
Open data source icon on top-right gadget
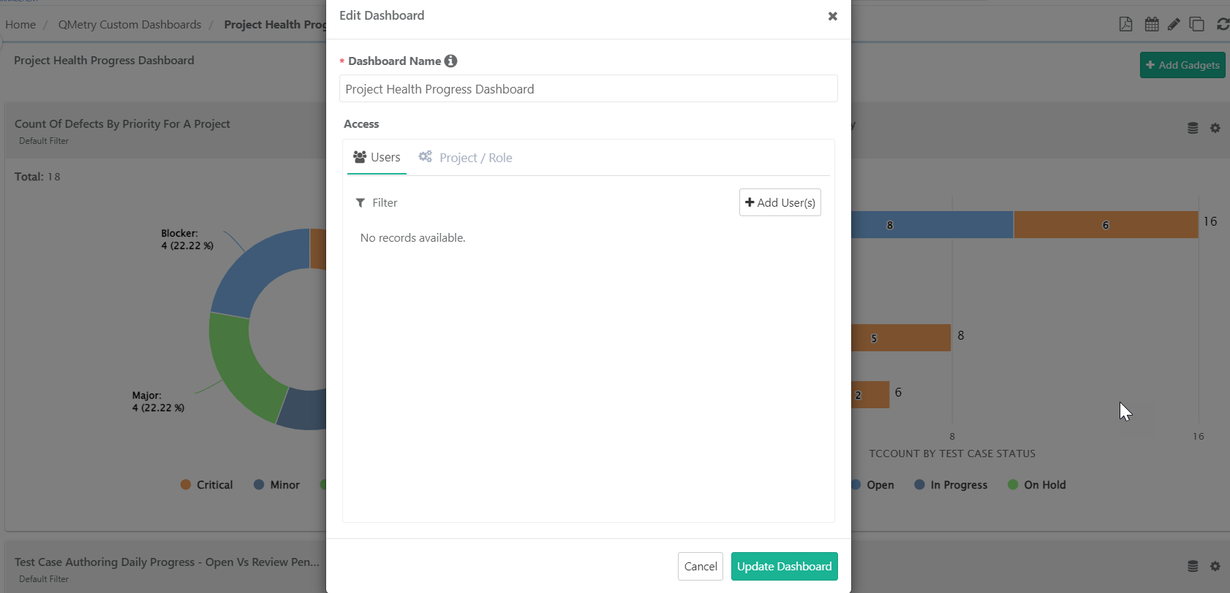pyautogui.click(x=1193, y=128)
